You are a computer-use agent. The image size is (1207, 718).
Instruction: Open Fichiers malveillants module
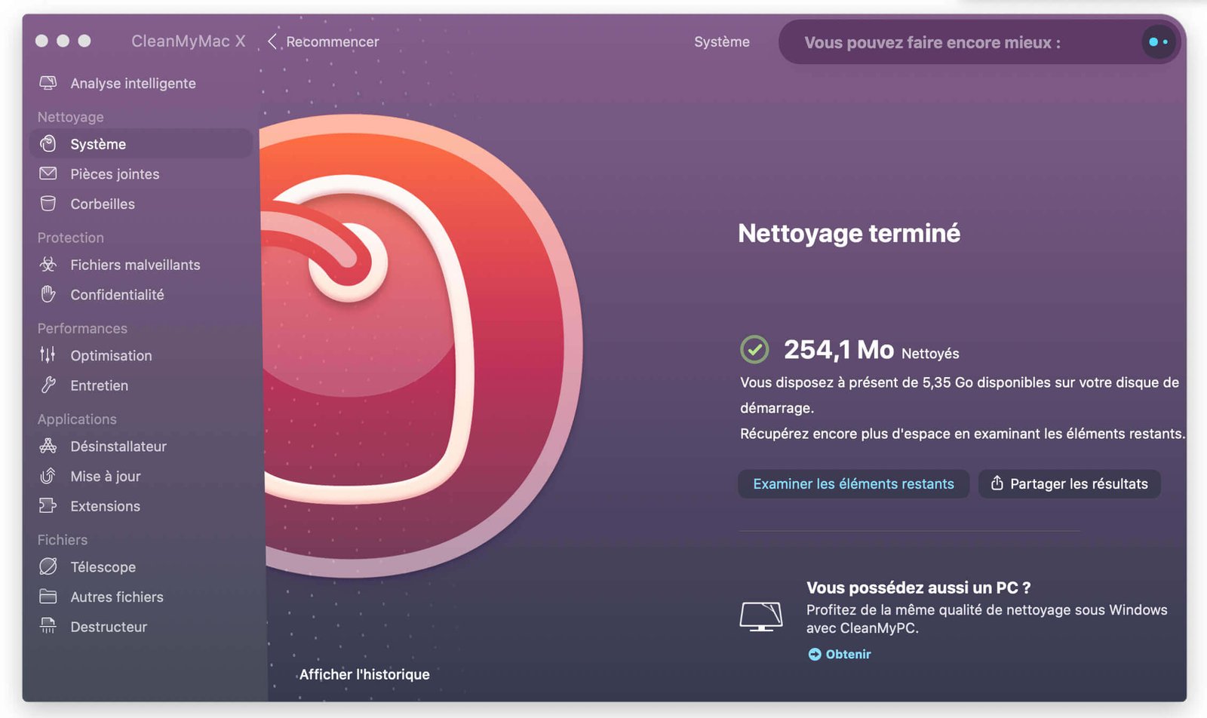pos(140,265)
